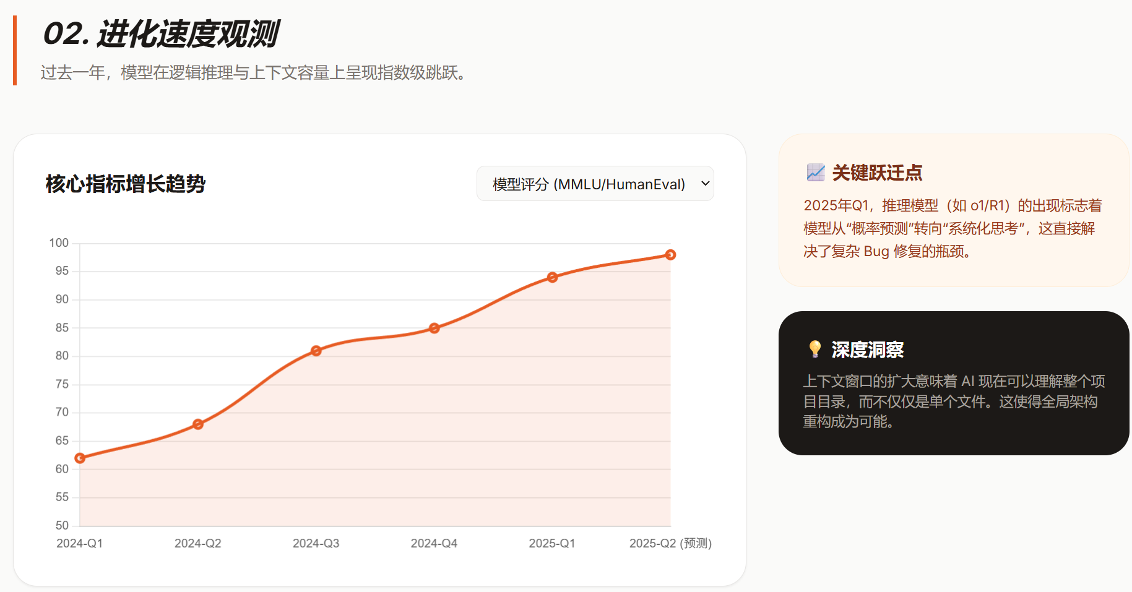Click the 100 y-axis label
1132x592 pixels.
(59, 243)
